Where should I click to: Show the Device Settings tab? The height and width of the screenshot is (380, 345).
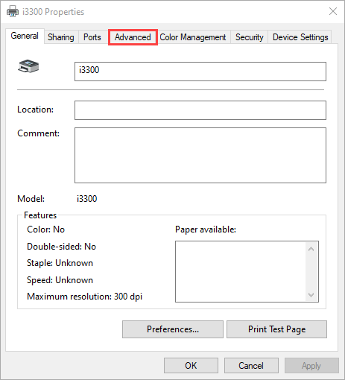pyautogui.click(x=300, y=37)
